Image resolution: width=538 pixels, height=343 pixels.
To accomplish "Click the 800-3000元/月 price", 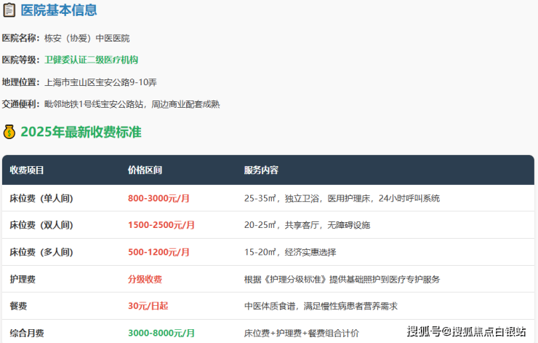I will click(158, 198).
